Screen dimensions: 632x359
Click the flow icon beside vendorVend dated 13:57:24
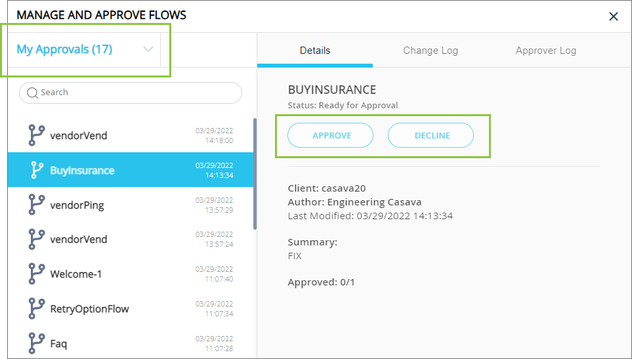[x=36, y=240]
